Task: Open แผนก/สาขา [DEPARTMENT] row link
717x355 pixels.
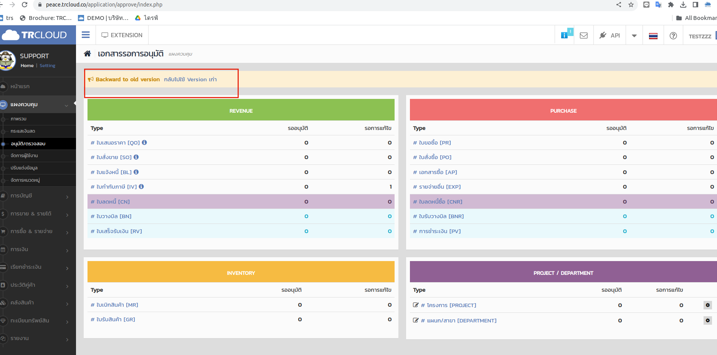Action: [x=459, y=320]
